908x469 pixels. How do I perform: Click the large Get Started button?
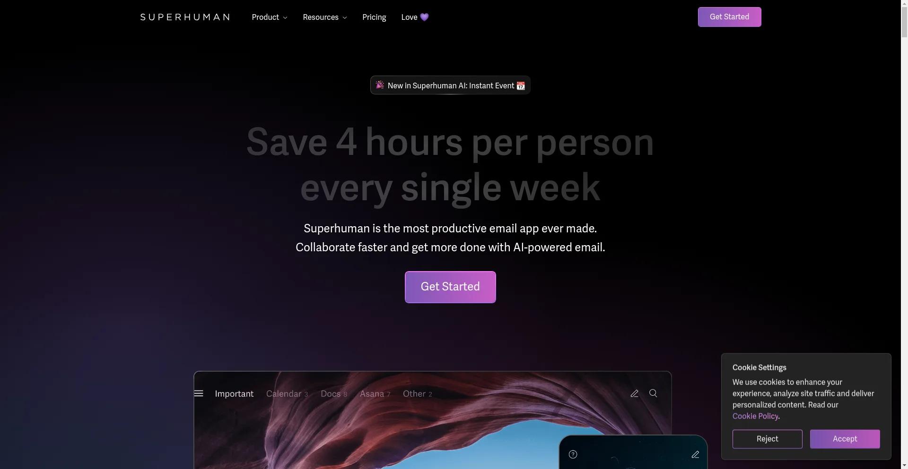click(450, 287)
